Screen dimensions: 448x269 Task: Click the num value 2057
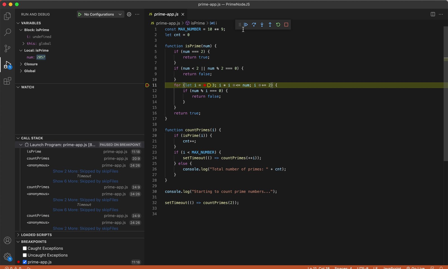pos(41,57)
